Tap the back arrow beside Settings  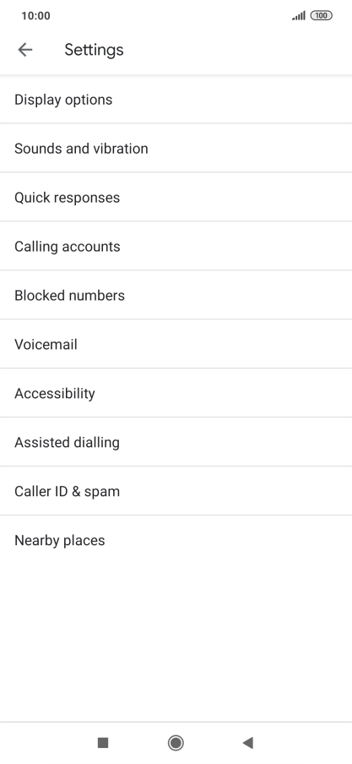click(x=24, y=50)
